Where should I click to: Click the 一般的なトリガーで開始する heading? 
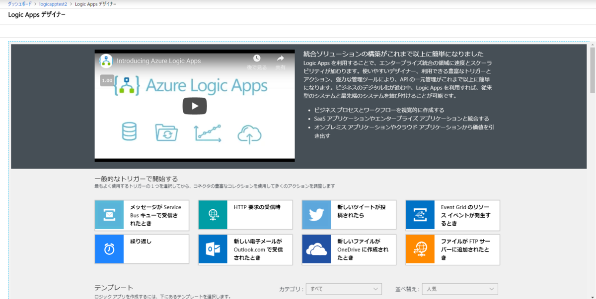(136, 179)
